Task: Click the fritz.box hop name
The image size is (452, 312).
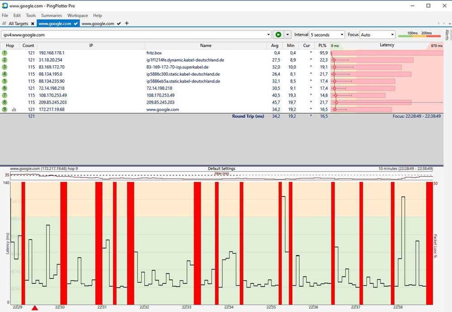Action: tap(154, 53)
